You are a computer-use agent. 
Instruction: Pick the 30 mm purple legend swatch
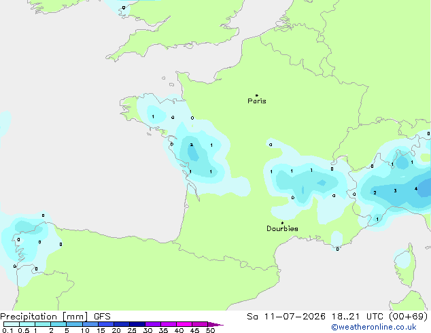point(153,324)
